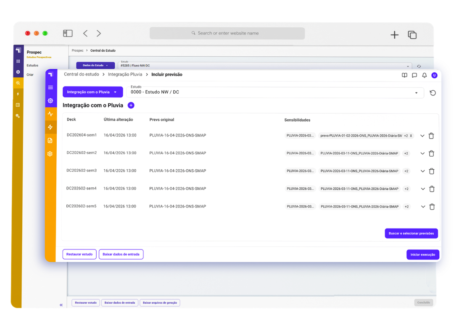Open the user avatar U menu
475x331 pixels.
coord(434,76)
